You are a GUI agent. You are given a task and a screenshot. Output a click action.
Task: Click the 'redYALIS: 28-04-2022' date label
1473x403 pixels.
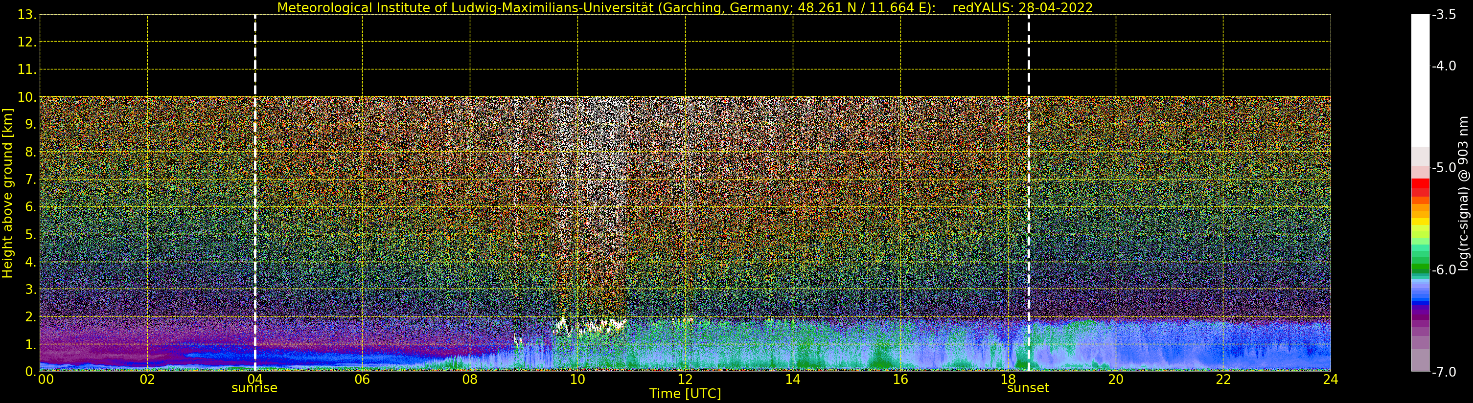1022,7
